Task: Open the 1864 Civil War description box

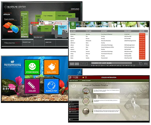Action: [106, 111]
